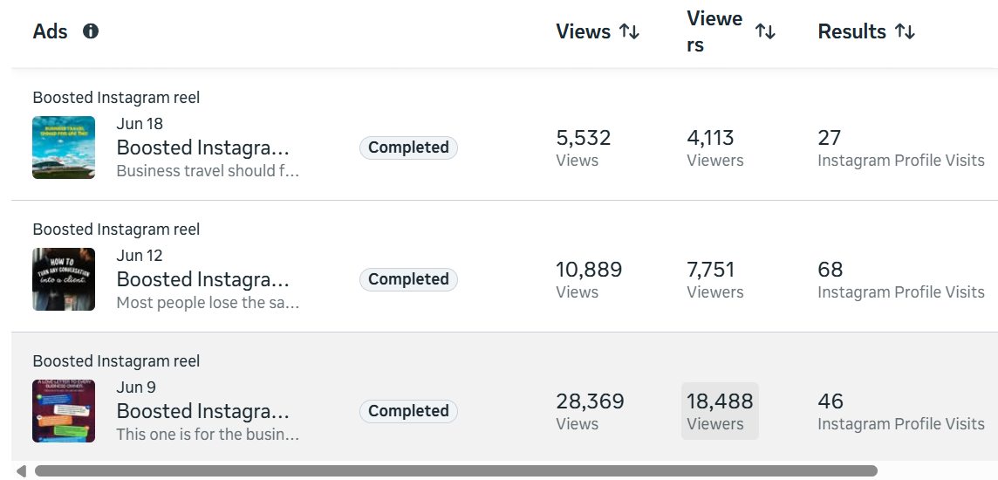Open the Jun 18 Boosted Instagram ad title
Screen dimensions: 998x480
coord(202,147)
